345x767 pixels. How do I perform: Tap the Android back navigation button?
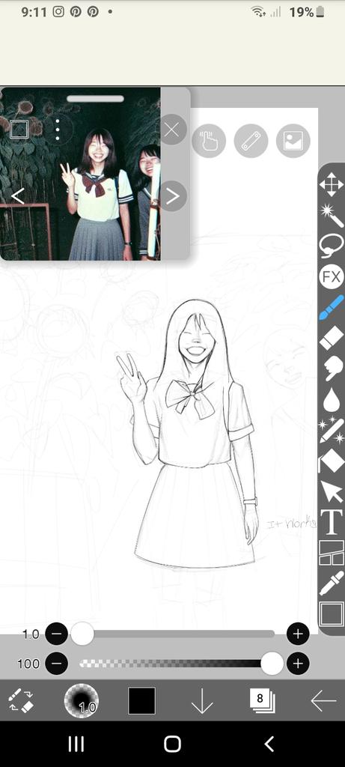click(269, 744)
